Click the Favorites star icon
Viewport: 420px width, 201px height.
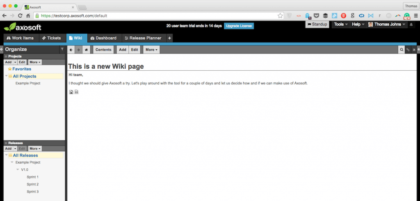coord(10,69)
